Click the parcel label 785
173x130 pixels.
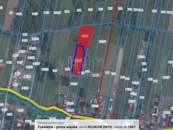pos(144,70)
